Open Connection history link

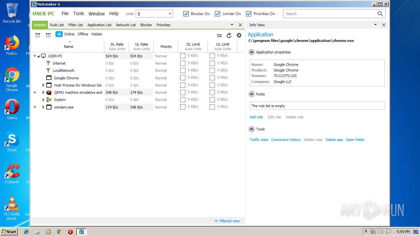coord(286,140)
